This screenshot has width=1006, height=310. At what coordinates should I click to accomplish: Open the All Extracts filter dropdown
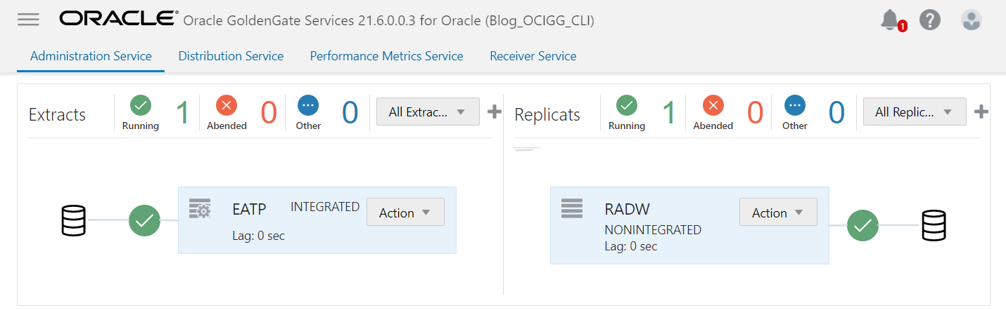[428, 112]
